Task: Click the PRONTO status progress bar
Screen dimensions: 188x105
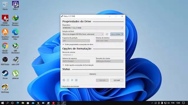Action: (93, 74)
